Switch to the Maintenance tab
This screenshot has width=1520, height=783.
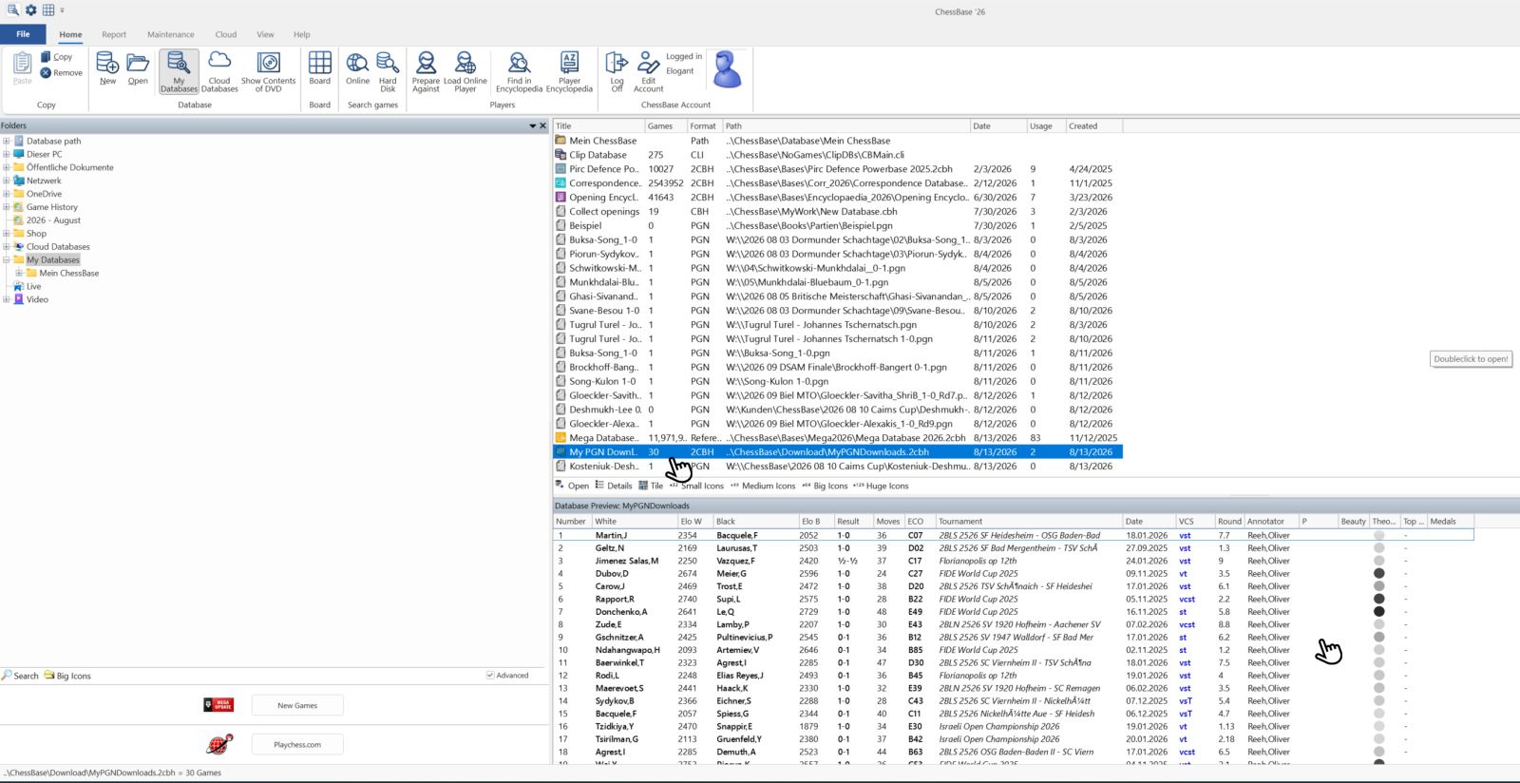tap(171, 34)
